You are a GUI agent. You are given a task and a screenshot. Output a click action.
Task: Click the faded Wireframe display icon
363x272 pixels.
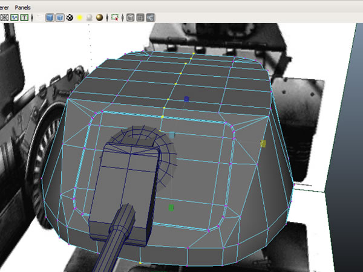[40, 18]
